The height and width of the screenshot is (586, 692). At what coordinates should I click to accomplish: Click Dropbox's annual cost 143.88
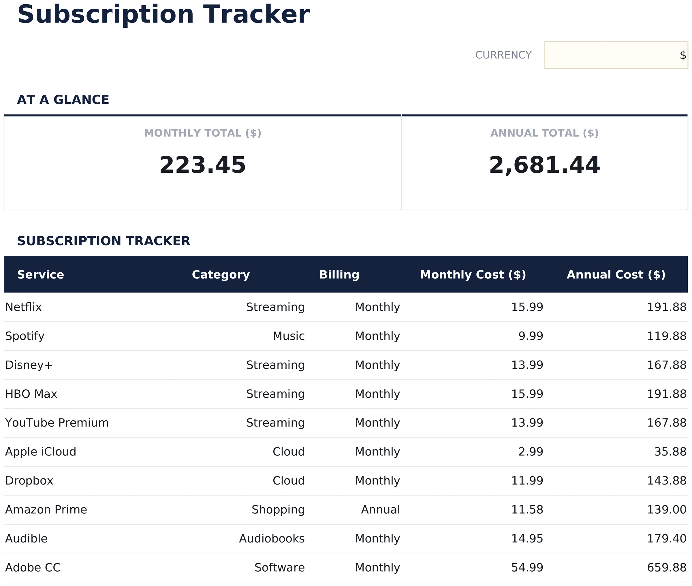click(x=667, y=481)
